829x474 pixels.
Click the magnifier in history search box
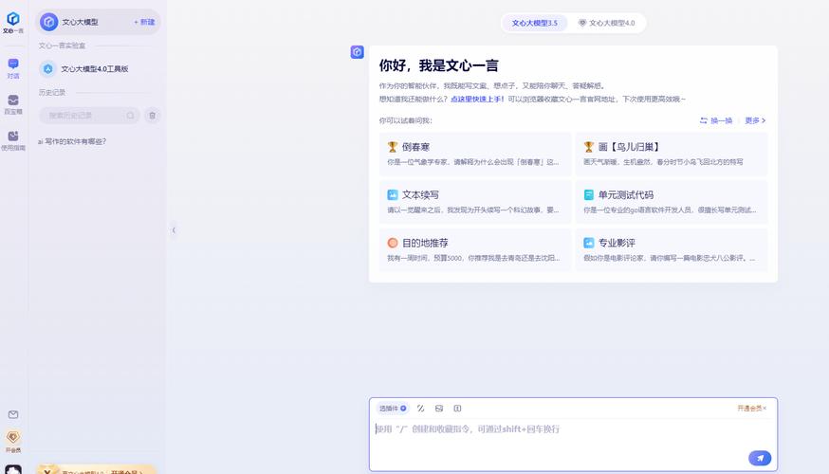tap(130, 116)
